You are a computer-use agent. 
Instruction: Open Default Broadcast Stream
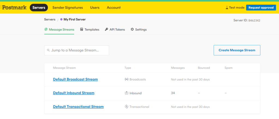tap(75, 79)
